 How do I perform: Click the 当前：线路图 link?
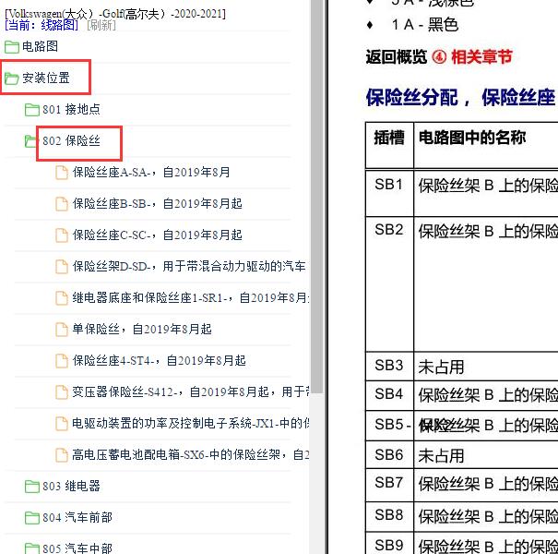(42, 25)
